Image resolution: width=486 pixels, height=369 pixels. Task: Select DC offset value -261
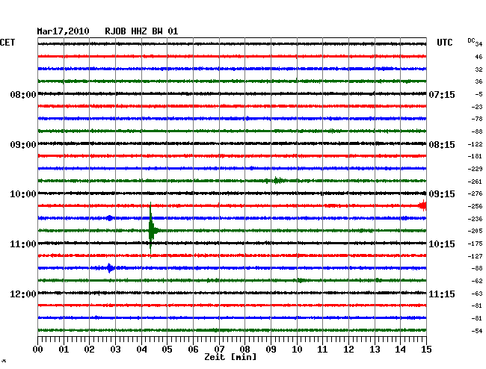pos(475,182)
